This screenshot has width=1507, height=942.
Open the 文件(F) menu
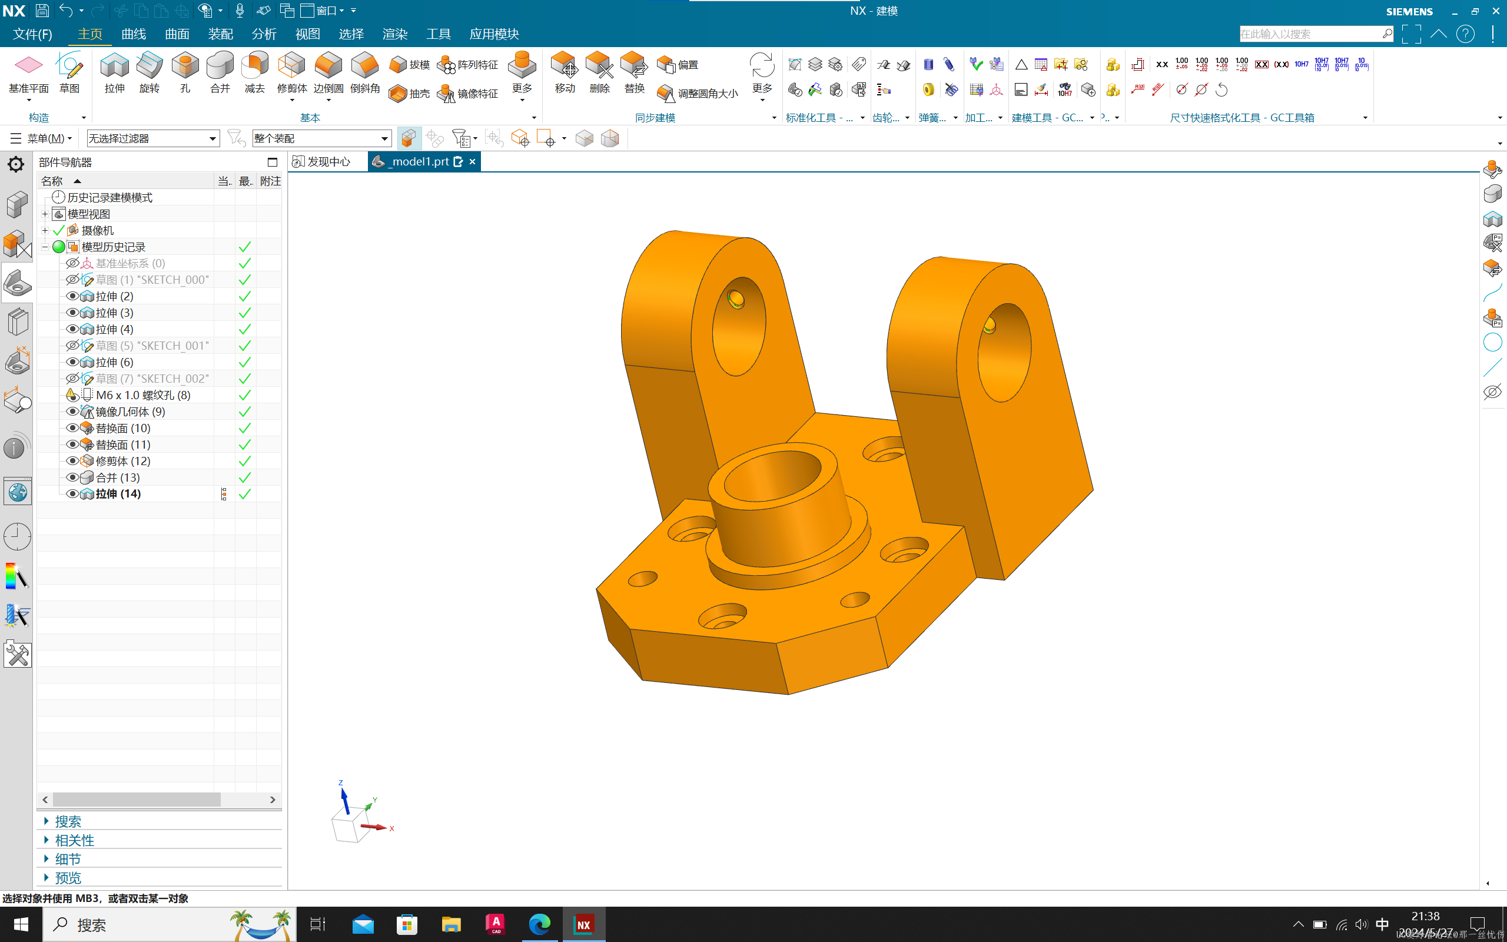click(x=32, y=34)
